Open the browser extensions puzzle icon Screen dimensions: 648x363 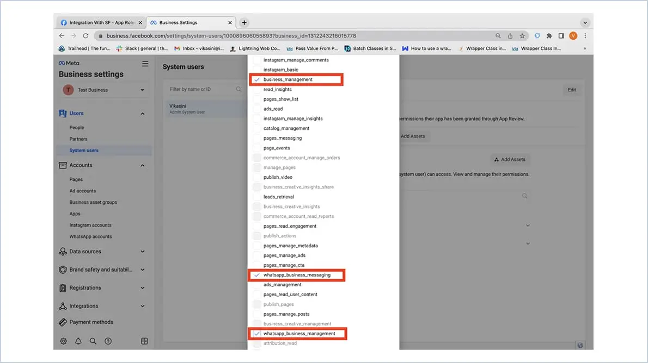click(x=549, y=36)
